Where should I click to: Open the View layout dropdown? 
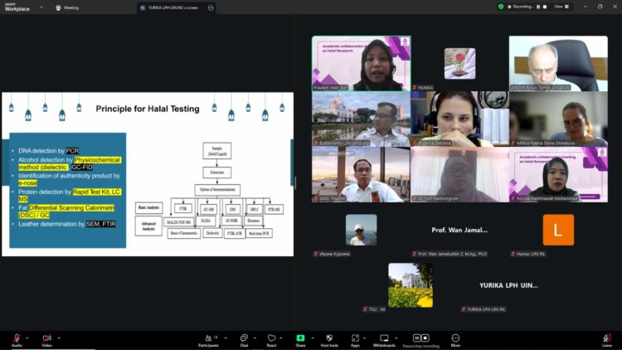[560, 7]
